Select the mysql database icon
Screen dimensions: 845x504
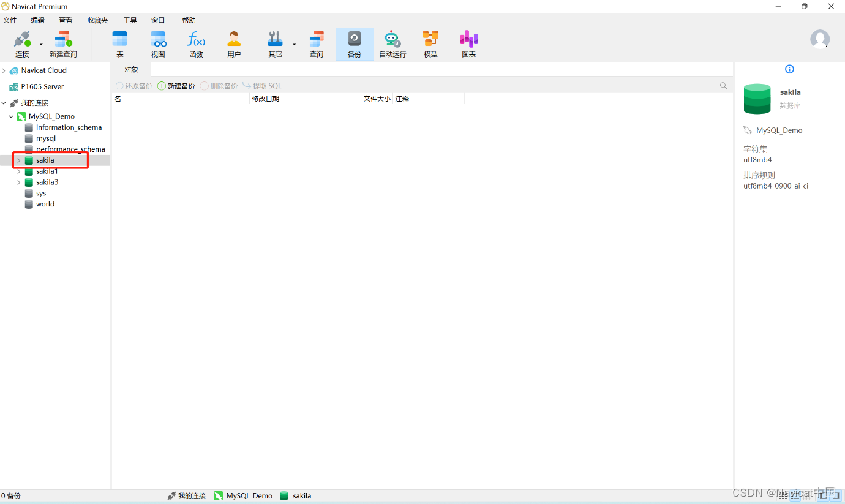[x=29, y=138]
